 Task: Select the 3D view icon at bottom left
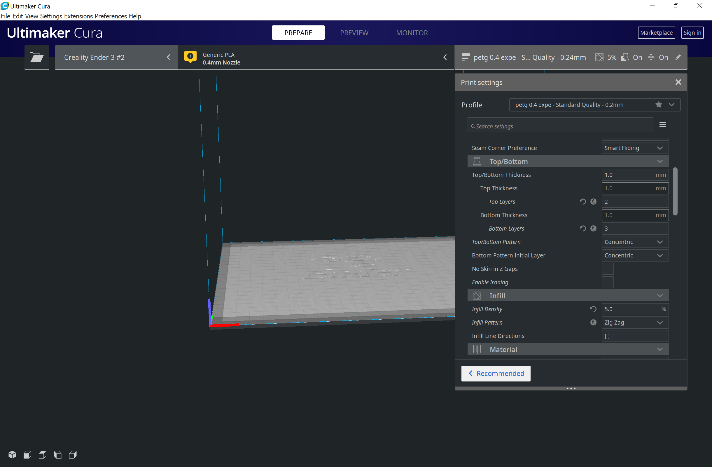point(12,454)
